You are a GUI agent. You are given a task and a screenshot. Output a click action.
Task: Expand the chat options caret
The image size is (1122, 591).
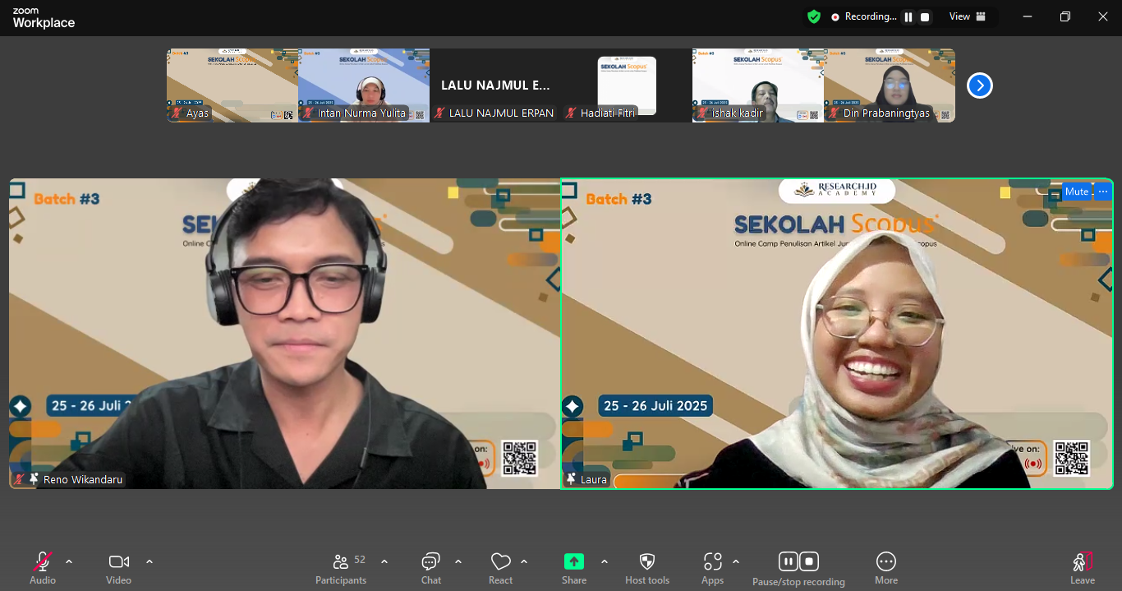click(x=458, y=561)
